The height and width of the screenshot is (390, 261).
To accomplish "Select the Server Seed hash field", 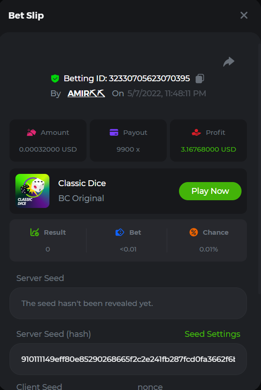I will point(128,359).
